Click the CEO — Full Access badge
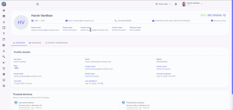Image resolution: width=233 pixels, height=110 pixels. click(215, 15)
